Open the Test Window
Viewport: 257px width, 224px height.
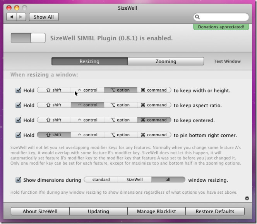pos(227,61)
